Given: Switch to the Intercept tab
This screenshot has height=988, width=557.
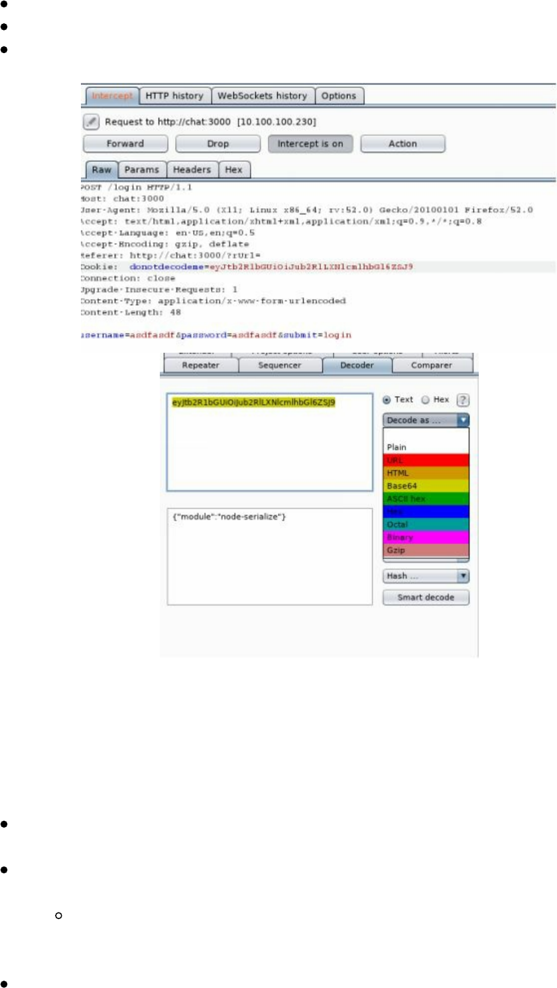Looking at the screenshot, I should pos(112,95).
